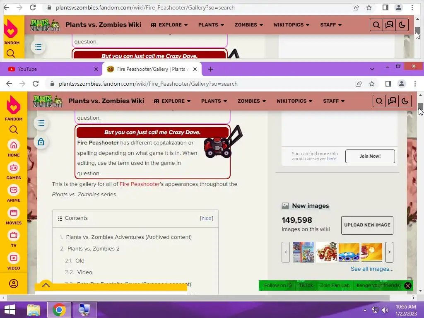
Task: Expand EXPLORE dropdown in front window
Action: (x=172, y=101)
